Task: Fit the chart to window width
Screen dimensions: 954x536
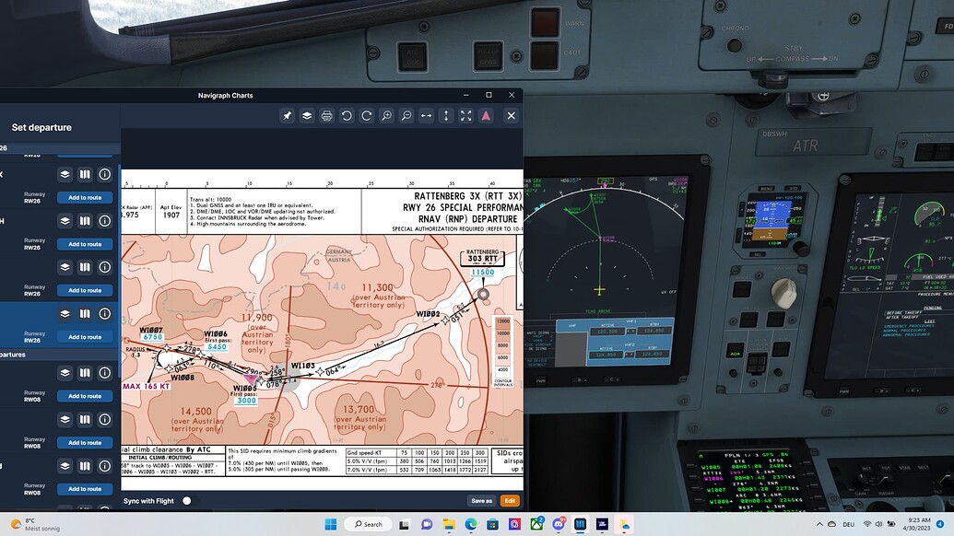Action: click(425, 115)
